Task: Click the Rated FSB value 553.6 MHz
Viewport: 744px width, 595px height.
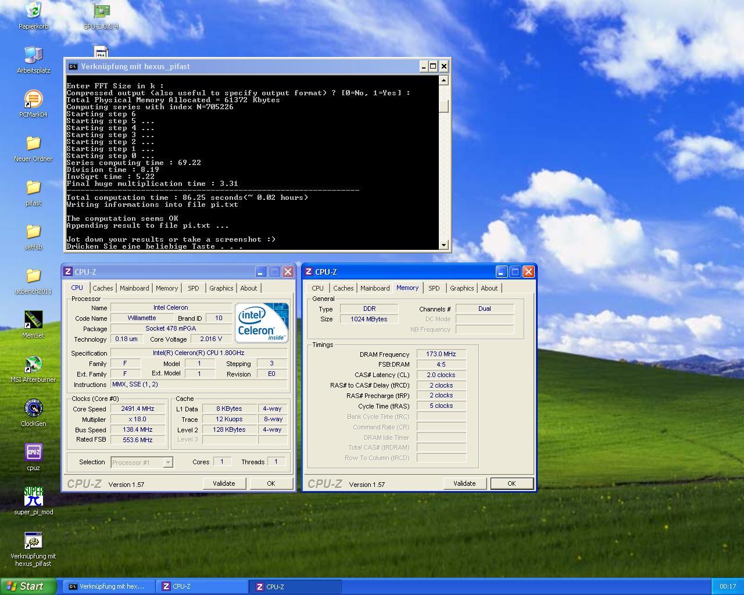Action: (138, 440)
